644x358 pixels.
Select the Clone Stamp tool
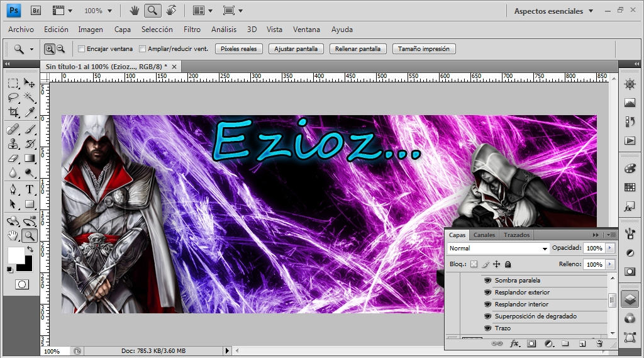[x=13, y=144]
